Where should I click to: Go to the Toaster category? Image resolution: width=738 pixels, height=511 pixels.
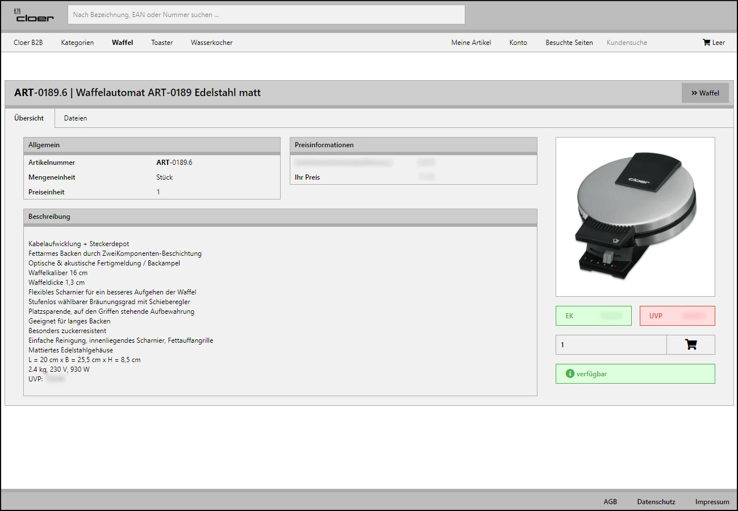pyautogui.click(x=162, y=43)
